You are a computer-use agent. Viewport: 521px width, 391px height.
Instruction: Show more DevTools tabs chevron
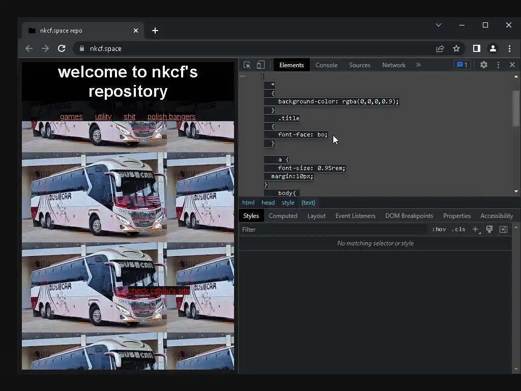coord(418,65)
